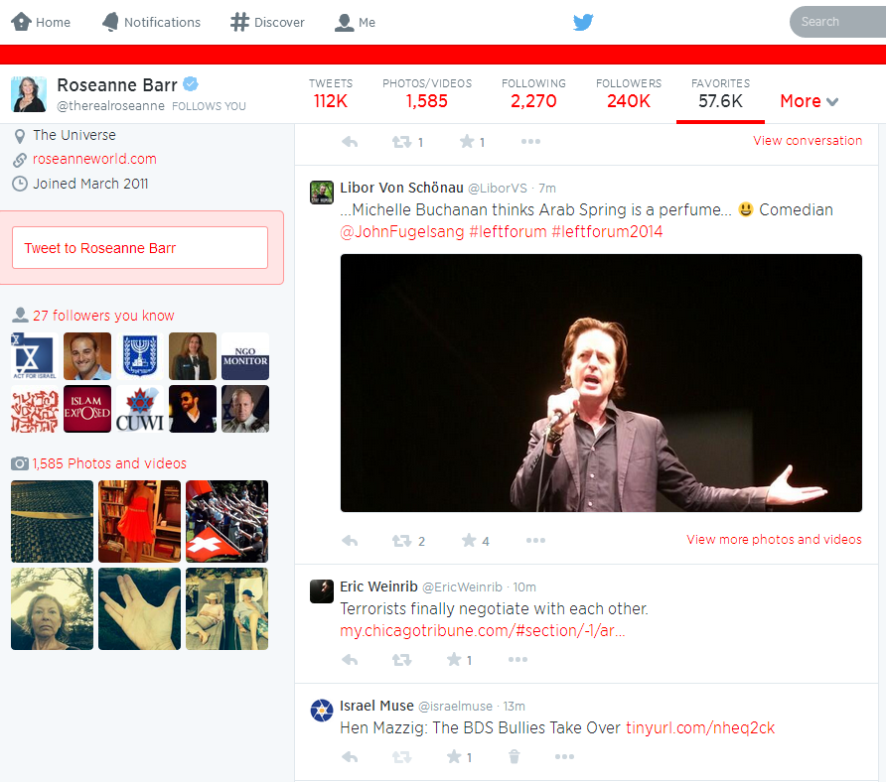Open the Notifications menu label

tap(162, 22)
